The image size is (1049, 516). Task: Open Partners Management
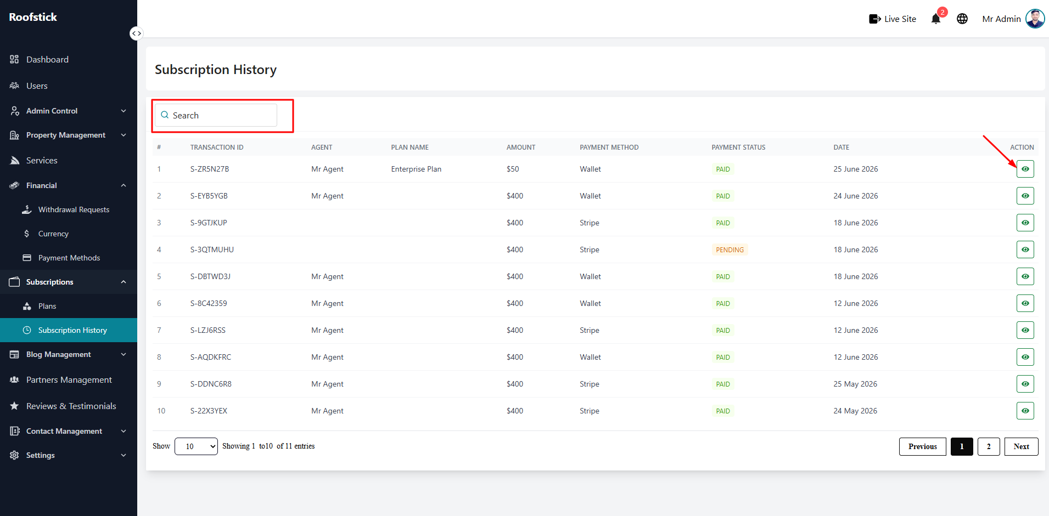click(69, 379)
